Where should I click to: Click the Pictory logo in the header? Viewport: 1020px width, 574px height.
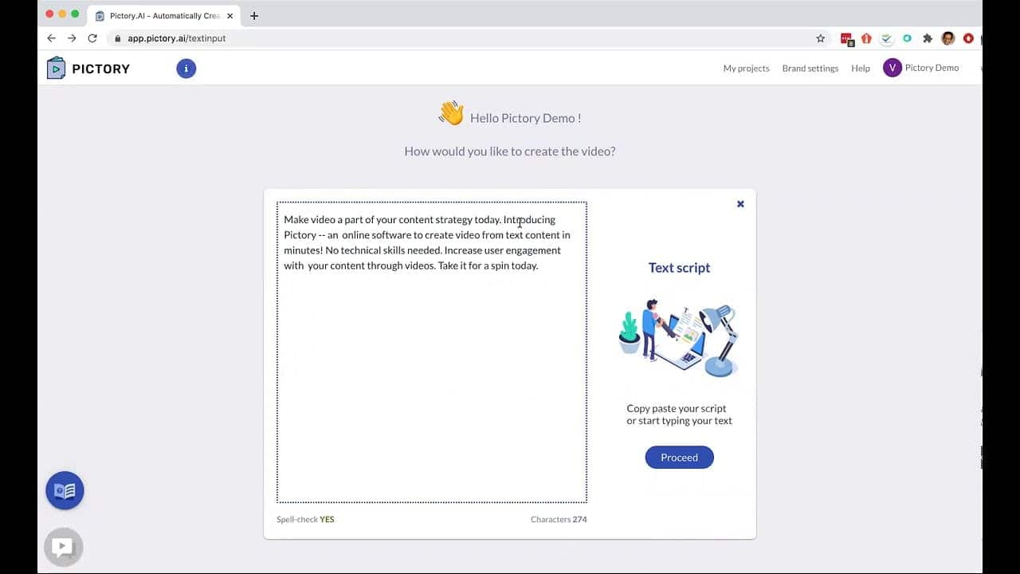[88, 69]
